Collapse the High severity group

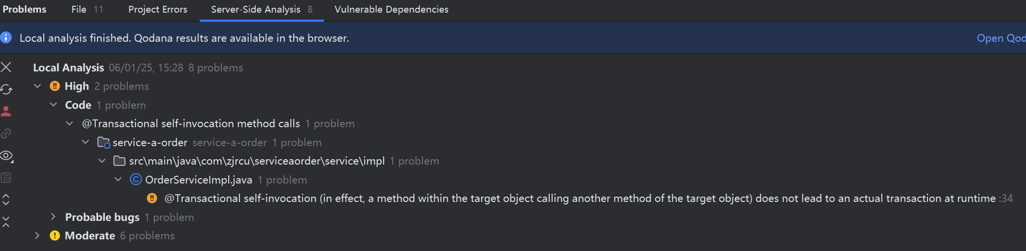pos(37,86)
